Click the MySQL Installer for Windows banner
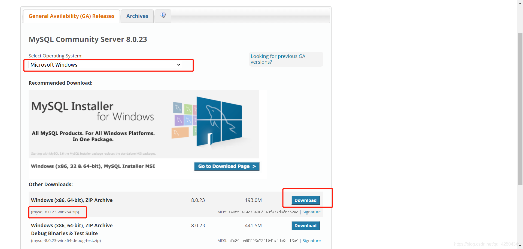 tap(144, 124)
